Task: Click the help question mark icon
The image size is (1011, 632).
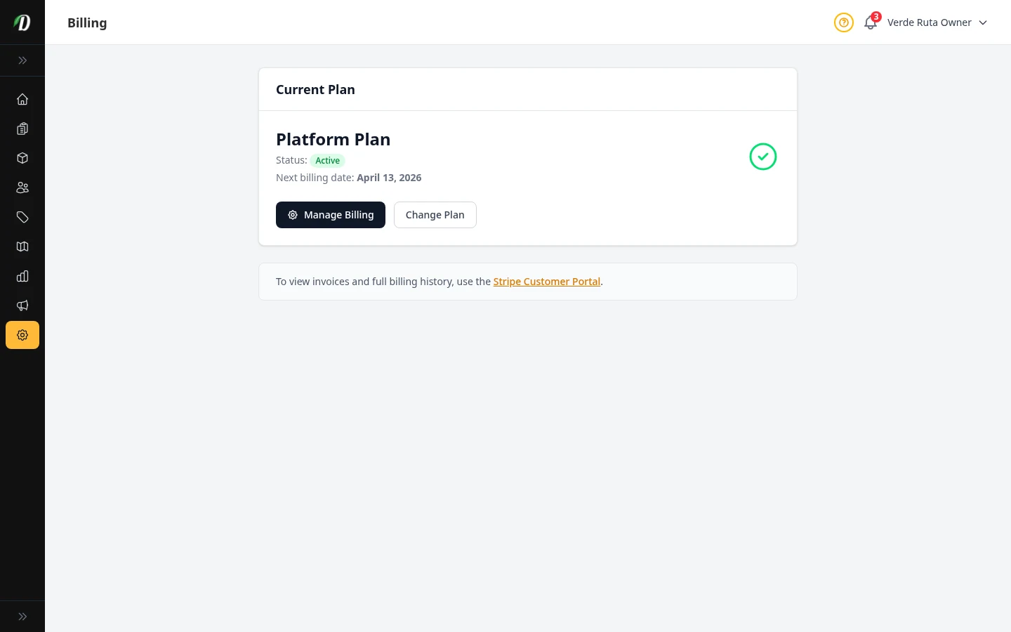Action: 843,22
